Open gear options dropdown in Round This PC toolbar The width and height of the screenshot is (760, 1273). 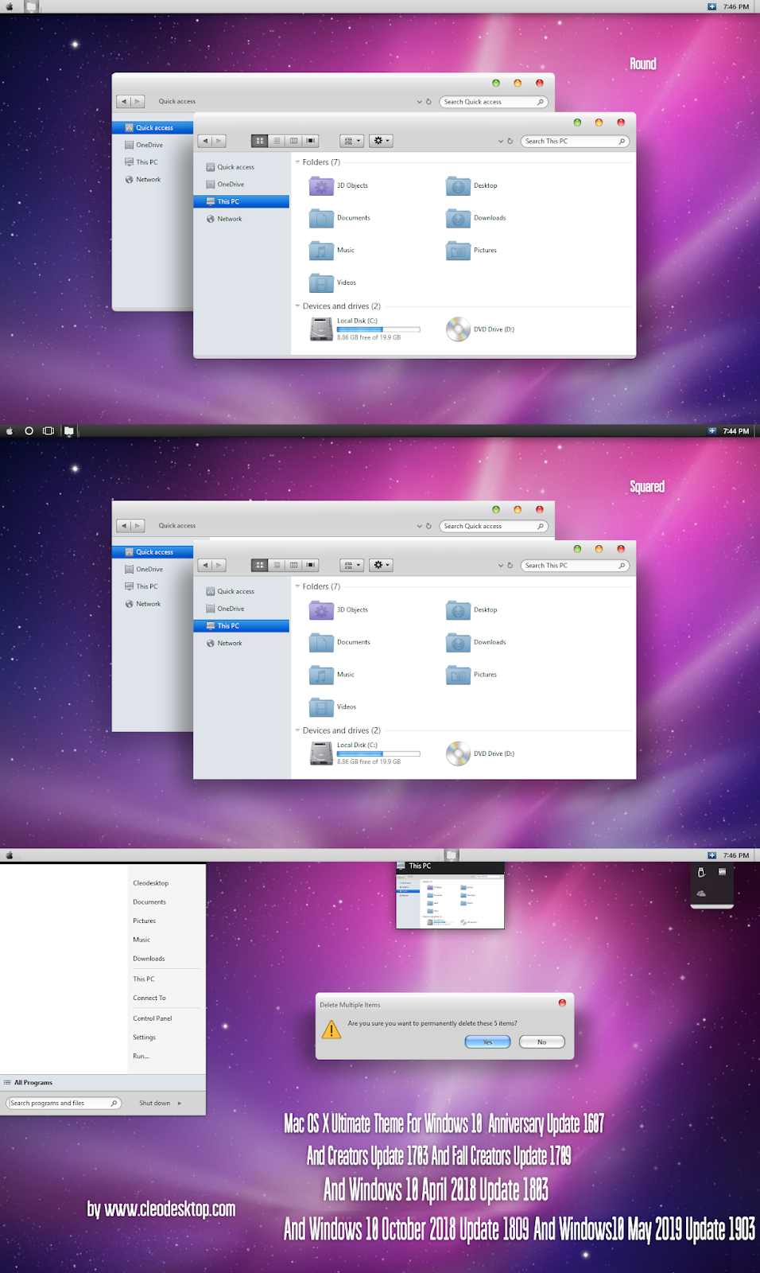[382, 141]
